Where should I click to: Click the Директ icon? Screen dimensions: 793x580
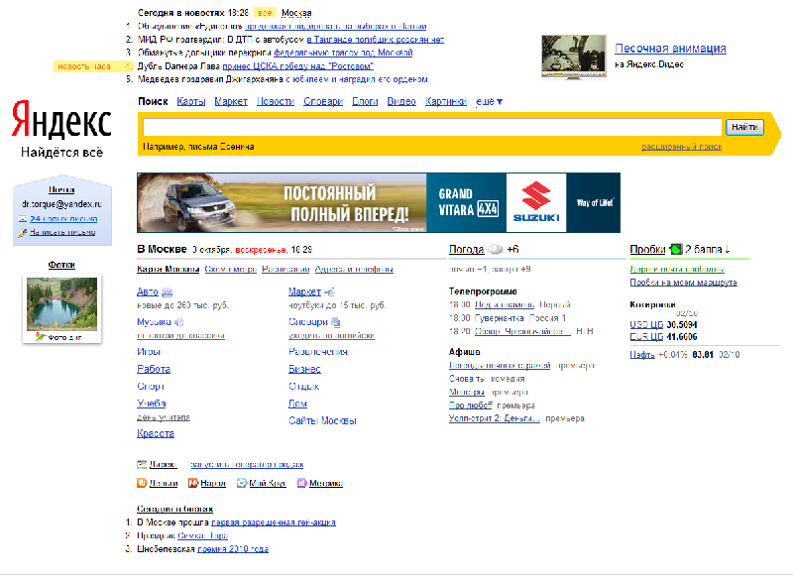coord(142,464)
